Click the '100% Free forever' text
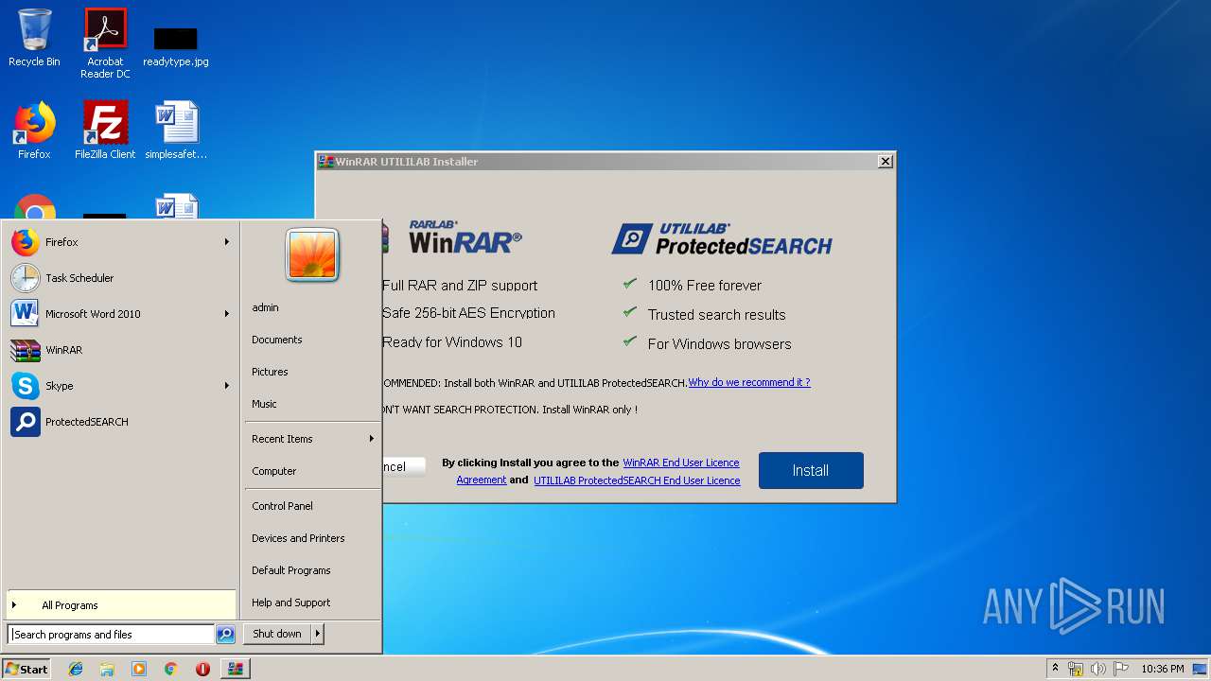 [705, 286]
